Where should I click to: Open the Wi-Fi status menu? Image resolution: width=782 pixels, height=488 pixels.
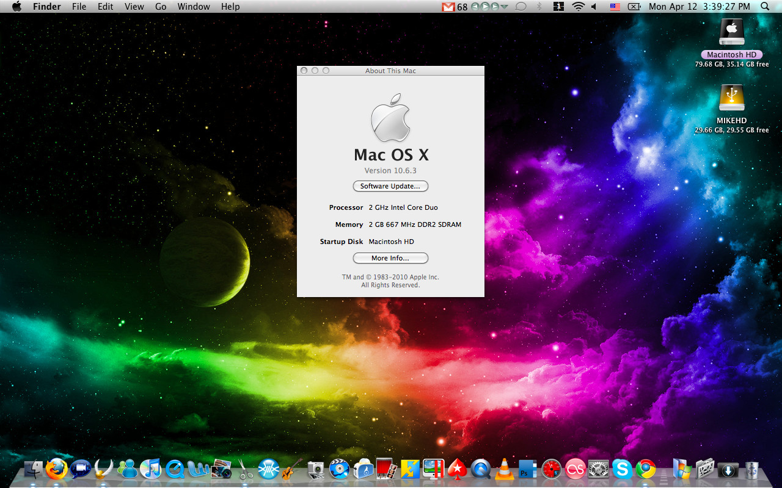click(x=578, y=7)
